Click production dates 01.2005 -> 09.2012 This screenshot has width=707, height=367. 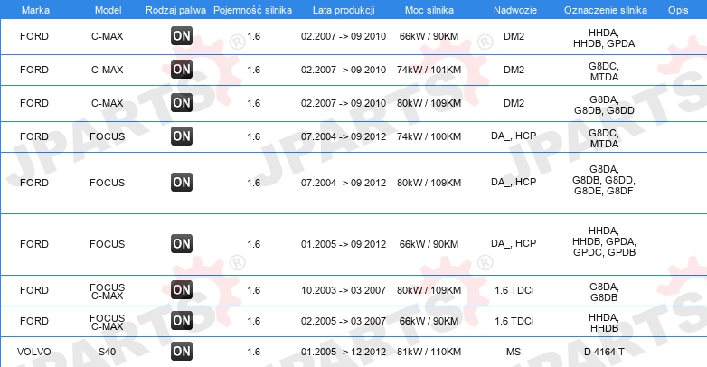click(x=344, y=244)
